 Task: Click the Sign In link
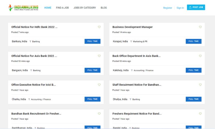tap(180, 8)
